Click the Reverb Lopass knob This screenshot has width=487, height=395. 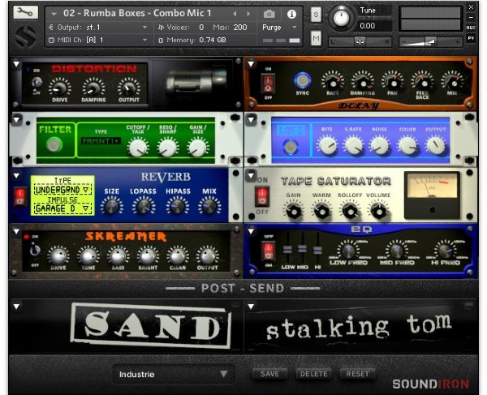[144, 206]
